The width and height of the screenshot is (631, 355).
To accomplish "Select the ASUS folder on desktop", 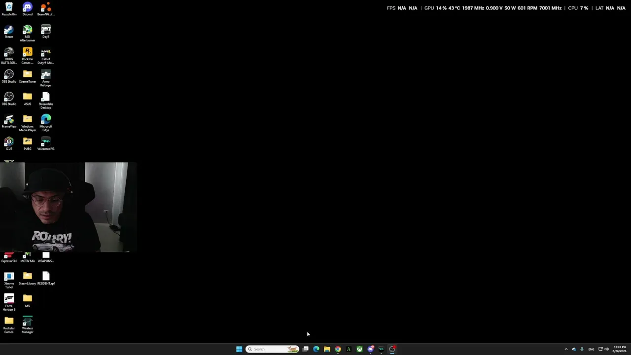I will tap(28, 99).
